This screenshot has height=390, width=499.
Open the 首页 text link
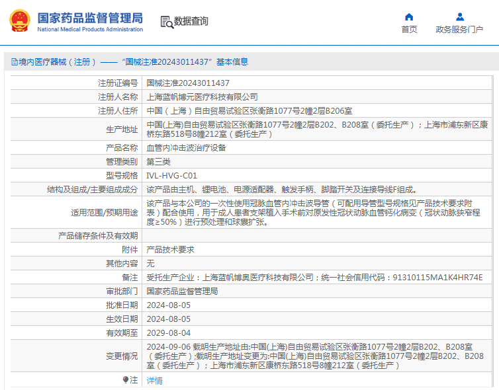point(409,30)
